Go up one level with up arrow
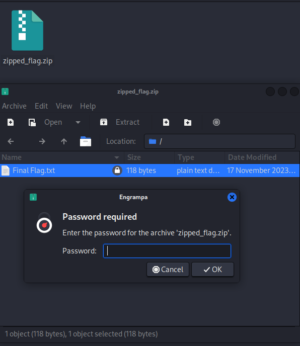The width and height of the screenshot is (300, 346). pyautogui.click(x=64, y=141)
